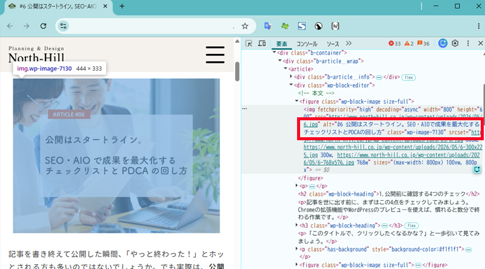The height and width of the screenshot is (269, 485).
Task: Expand the last figure wp-block-image node
Action: click(x=296, y=264)
